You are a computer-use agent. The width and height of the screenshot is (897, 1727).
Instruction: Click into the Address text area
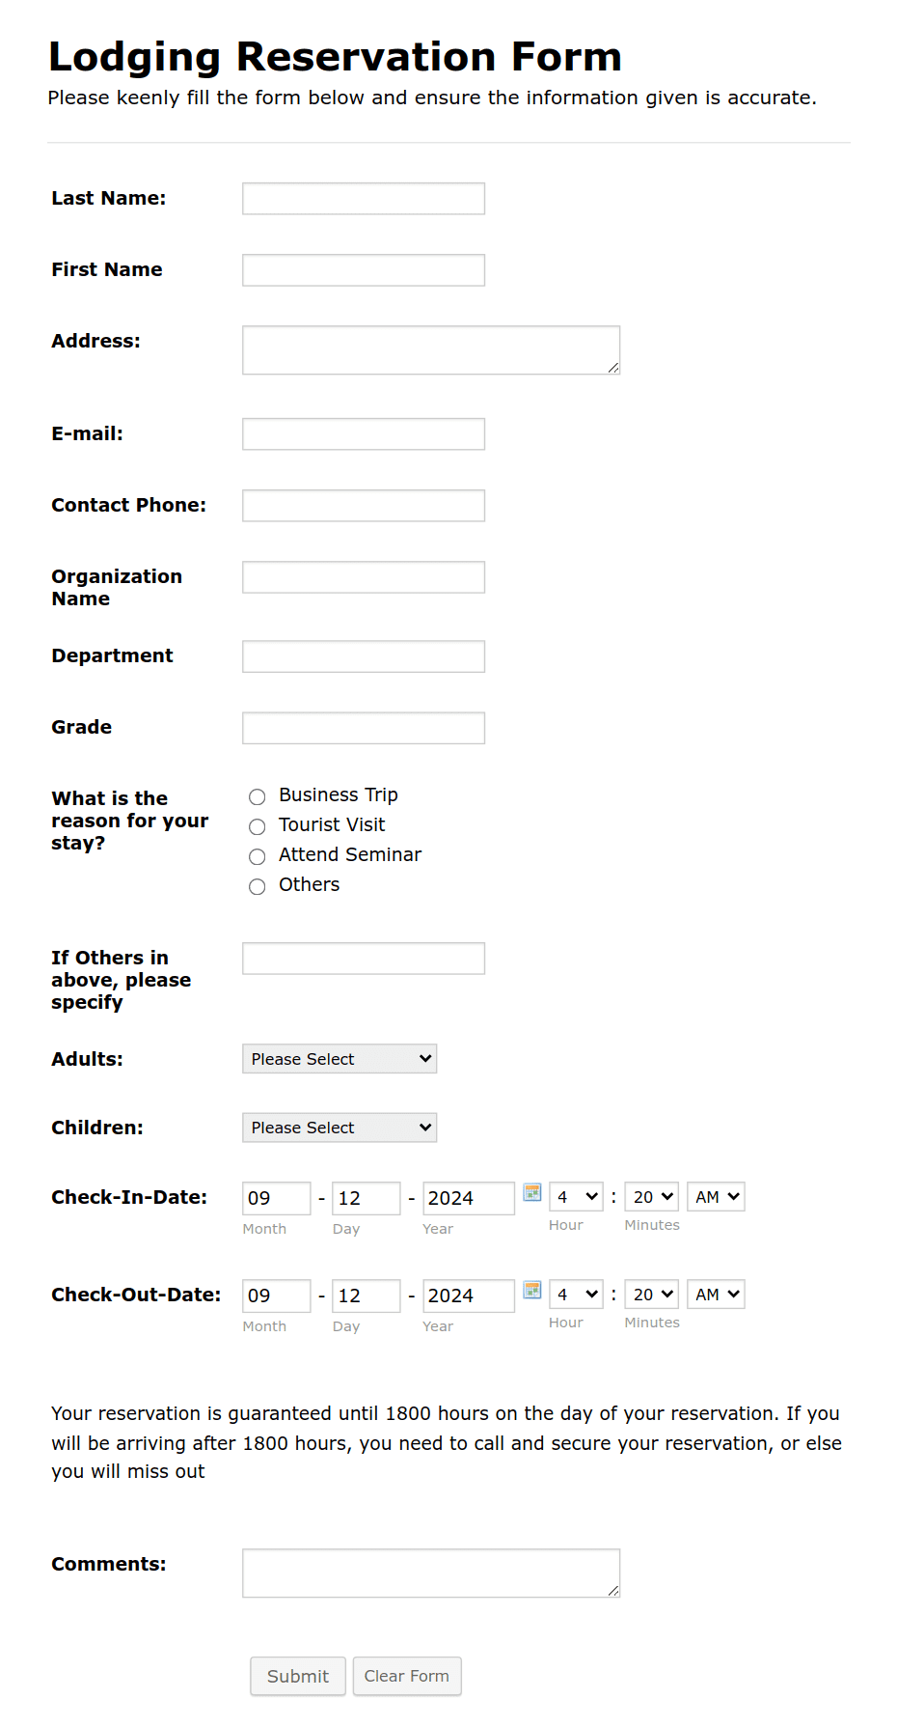430,348
